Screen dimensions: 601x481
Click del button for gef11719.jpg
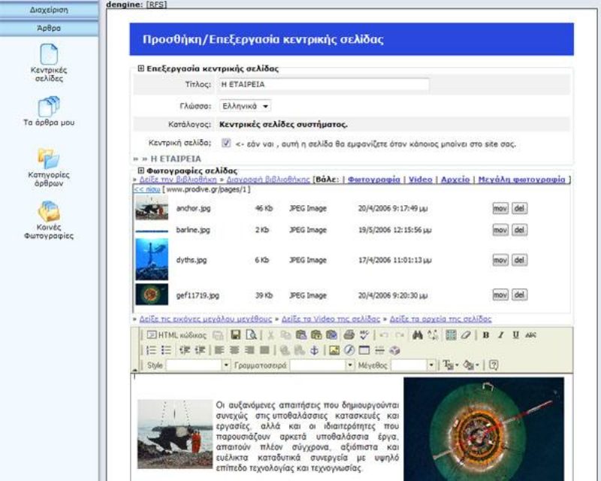(x=519, y=295)
